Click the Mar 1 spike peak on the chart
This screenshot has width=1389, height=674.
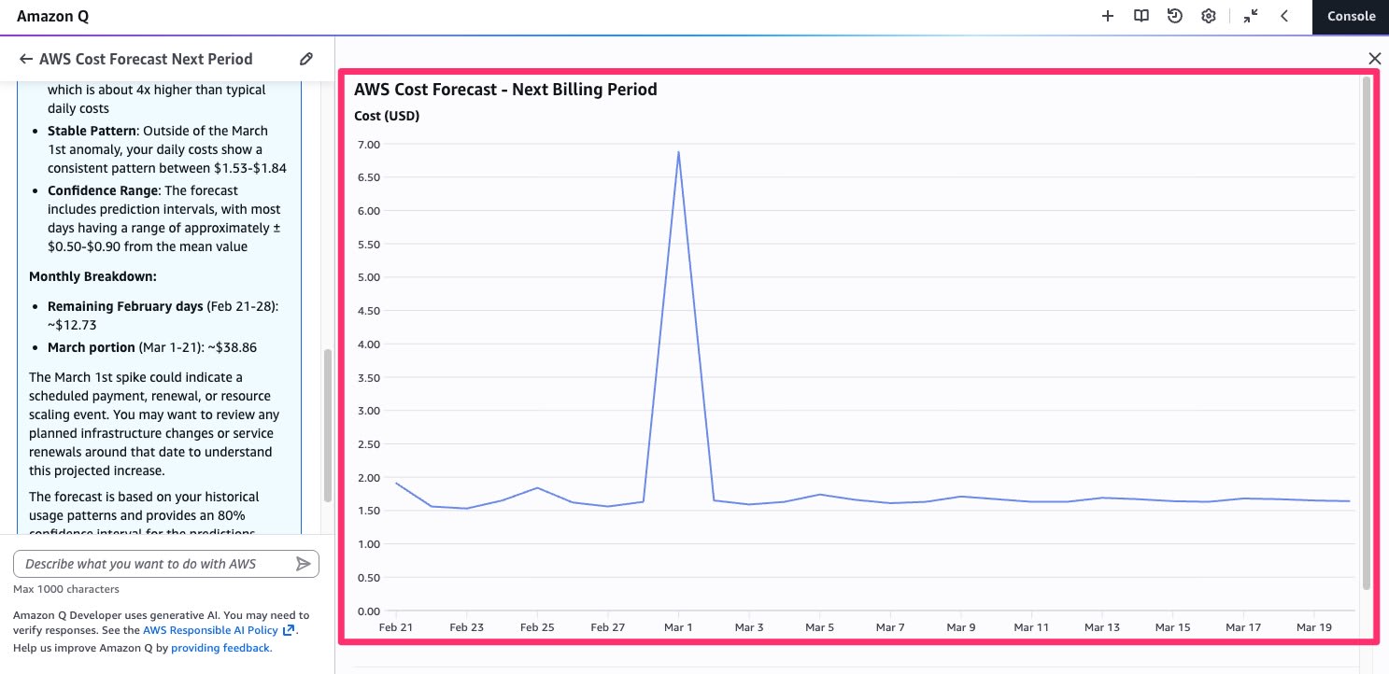point(678,152)
